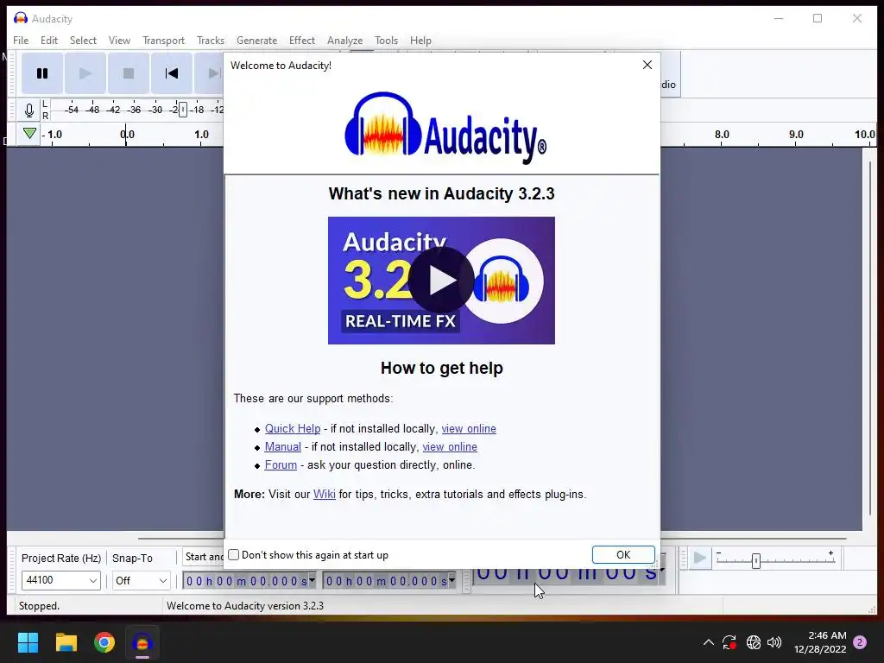The height and width of the screenshot is (663, 884).
Task: Open the Edit menu
Action: (x=49, y=41)
